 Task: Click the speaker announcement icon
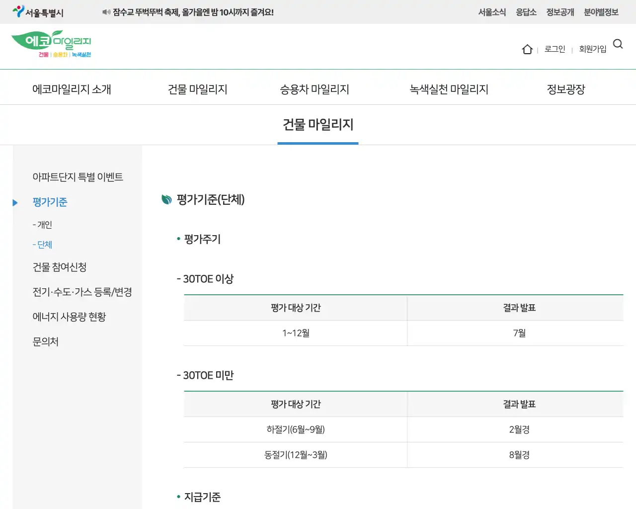tap(106, 12)
